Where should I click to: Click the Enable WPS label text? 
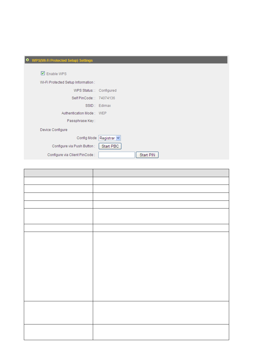(56, 74)
